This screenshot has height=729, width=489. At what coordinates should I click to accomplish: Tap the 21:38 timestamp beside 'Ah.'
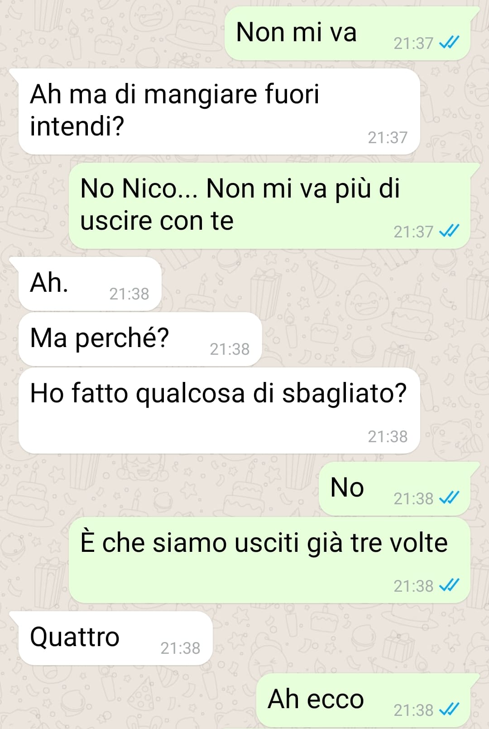tap(129, 294)
